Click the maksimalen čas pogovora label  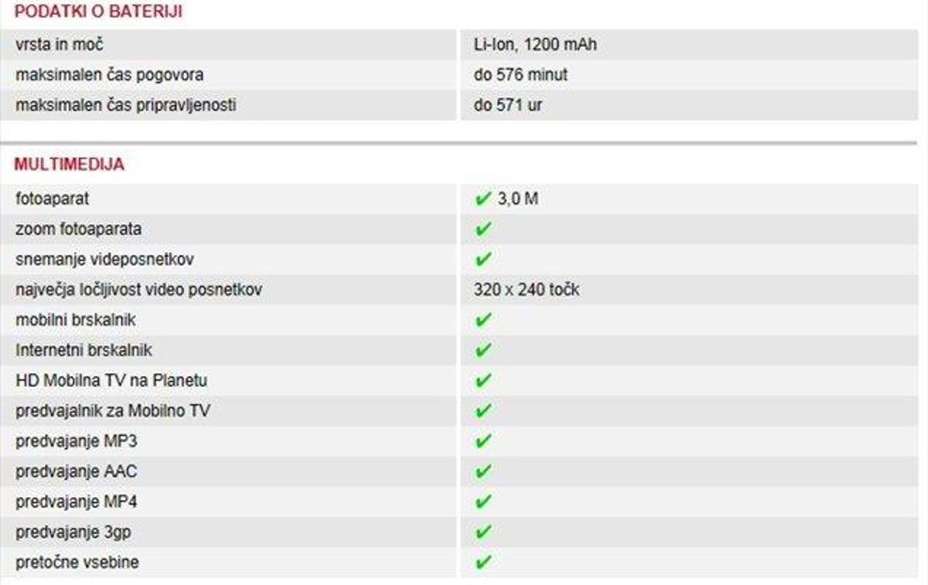(110, 75)
